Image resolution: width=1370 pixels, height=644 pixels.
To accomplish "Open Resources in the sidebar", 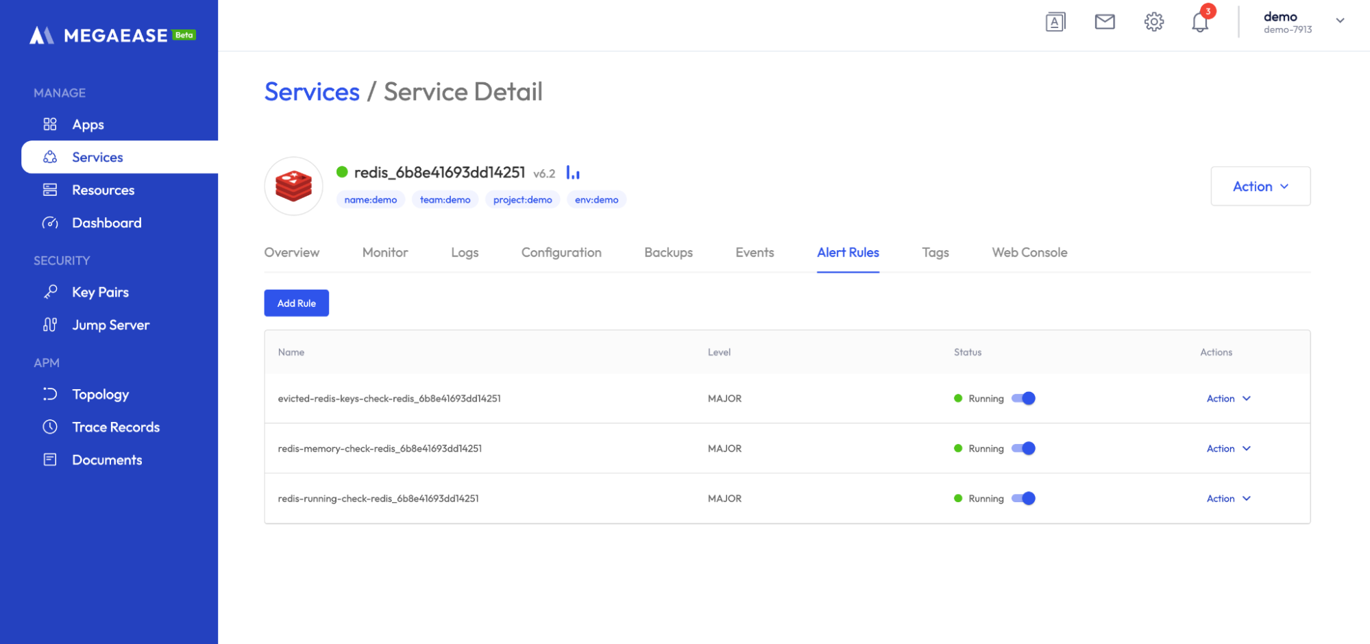I will tap(103, 190).
